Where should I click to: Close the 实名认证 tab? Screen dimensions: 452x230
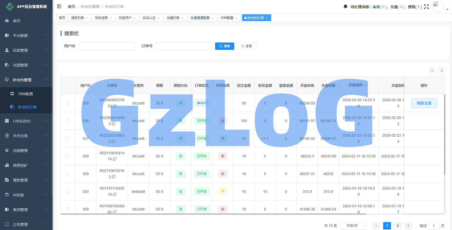pos(158,18)
